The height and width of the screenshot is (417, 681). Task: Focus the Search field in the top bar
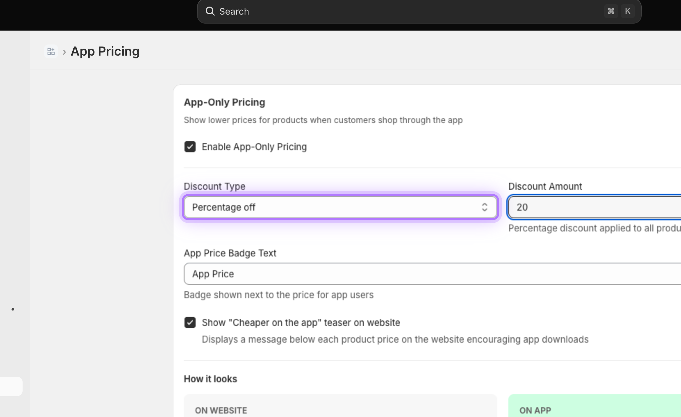(419, 11)
